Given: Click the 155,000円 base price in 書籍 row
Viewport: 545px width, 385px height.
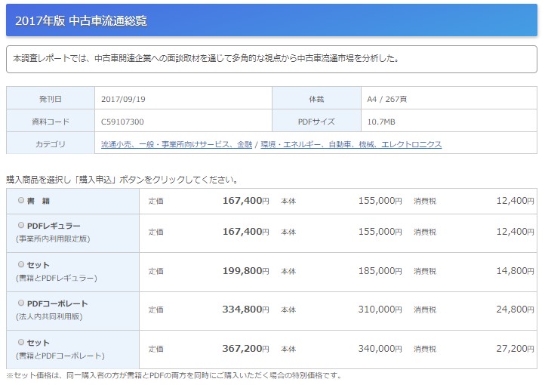Looking at the screenshot, I should click(380, 201).
